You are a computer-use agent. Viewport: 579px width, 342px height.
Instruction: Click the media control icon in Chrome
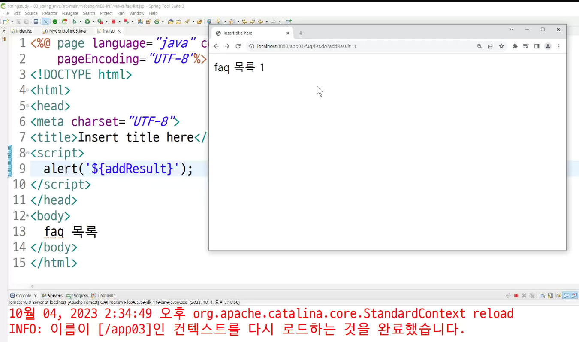[x=526, y=46]
